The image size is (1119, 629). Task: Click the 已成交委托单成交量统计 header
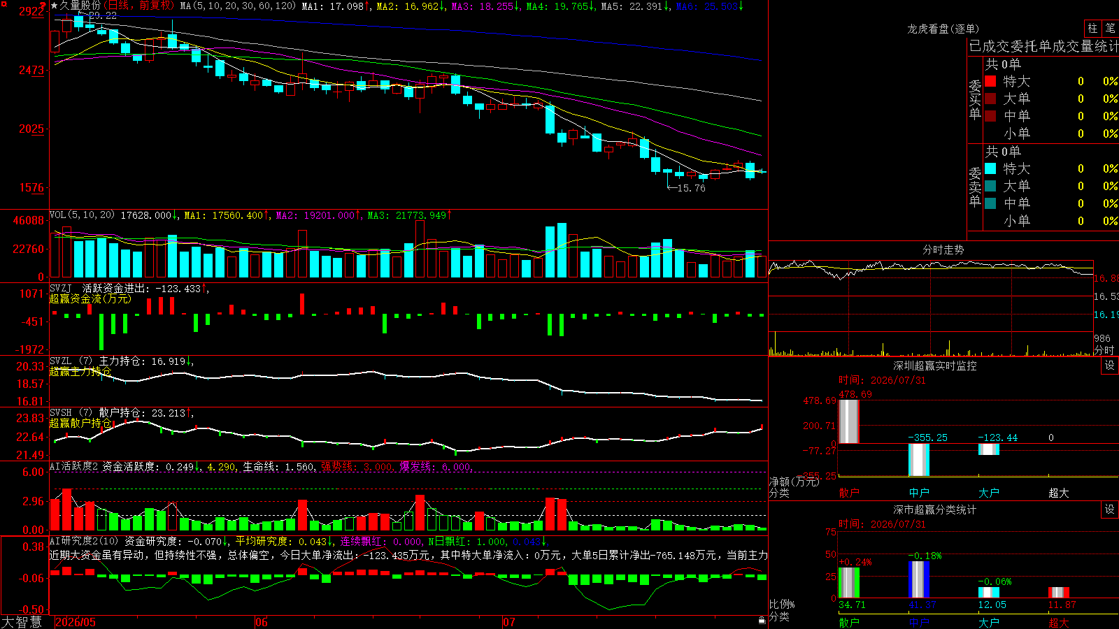point(1043,46)
